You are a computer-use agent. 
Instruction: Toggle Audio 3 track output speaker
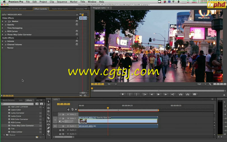60,134
